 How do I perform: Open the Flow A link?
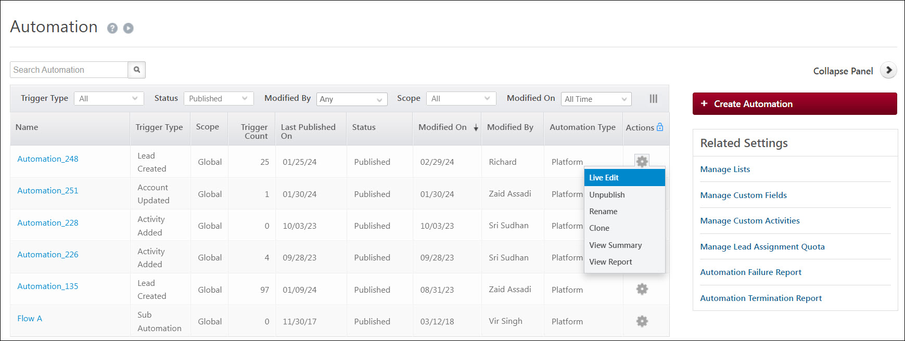pyautogui.click(x=30, y=318)
